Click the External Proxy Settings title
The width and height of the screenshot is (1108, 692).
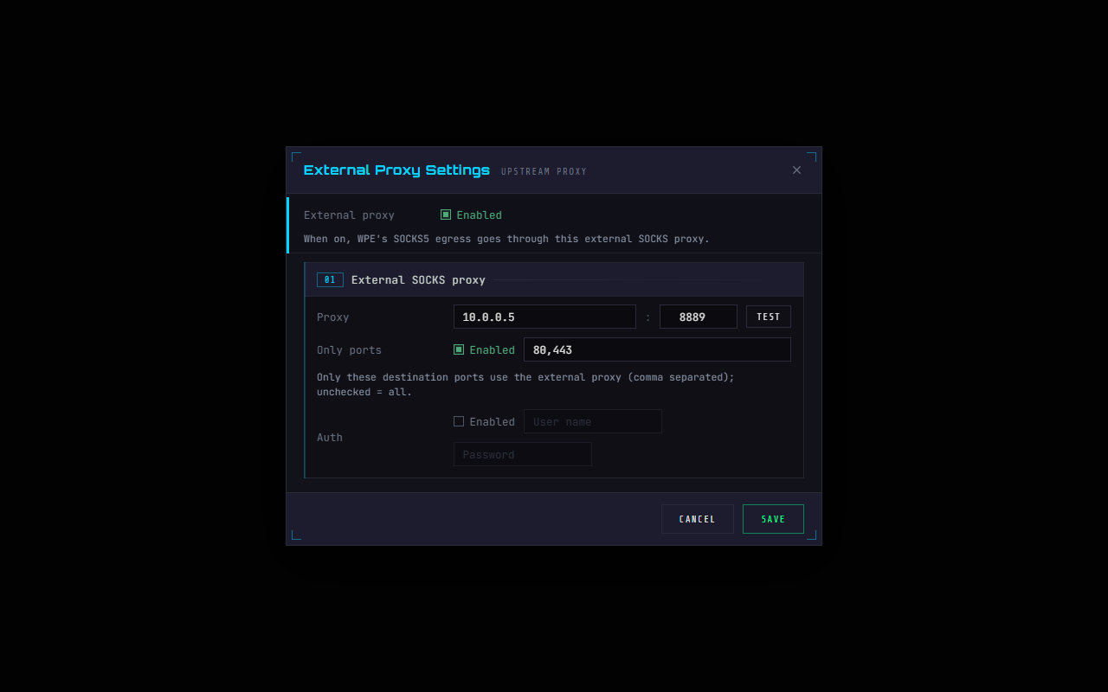396,170
